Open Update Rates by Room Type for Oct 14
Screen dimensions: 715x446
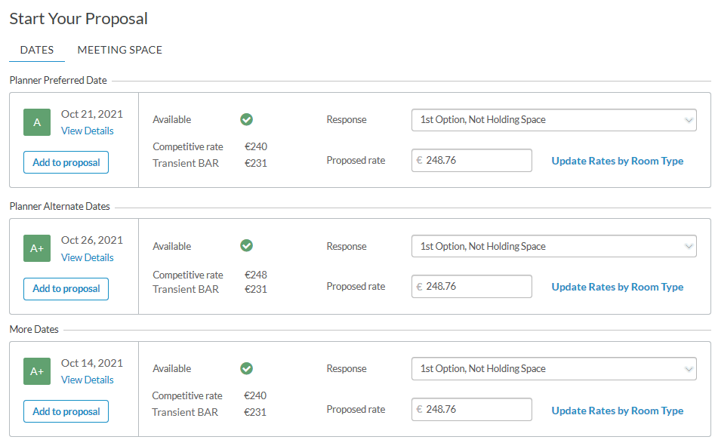[617, 411]
